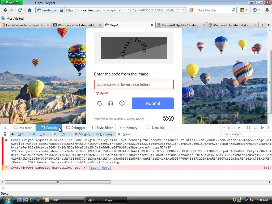272x204 pixels.
Task: Bookmark this page with the star icon
Action: coord(178,10)
